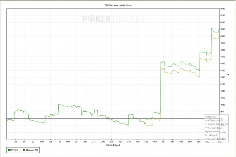Click the 650 tick on the vertical axis
This screenshot has height=157, width=236.
223,29
